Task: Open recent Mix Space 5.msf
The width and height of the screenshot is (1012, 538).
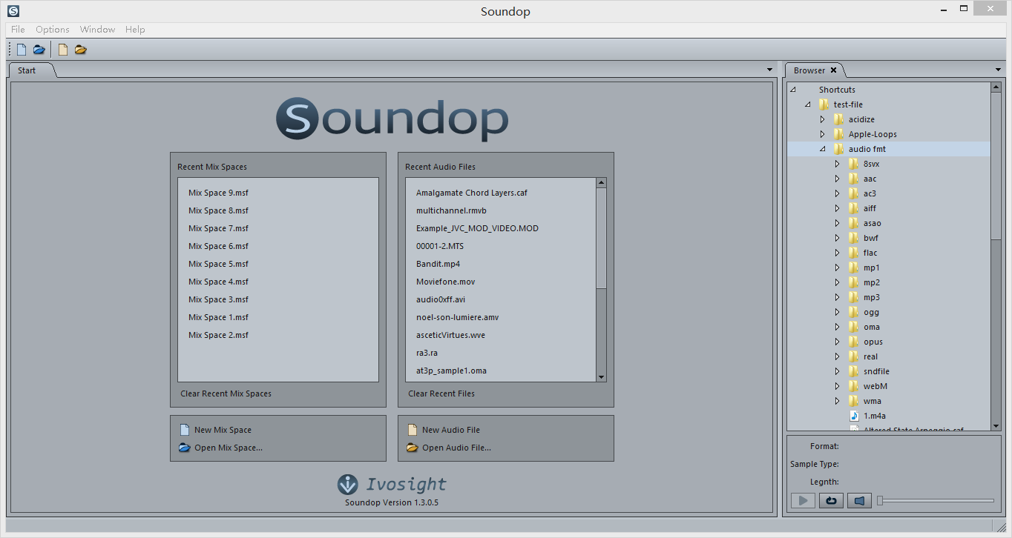Action: (x=218, y=264)
